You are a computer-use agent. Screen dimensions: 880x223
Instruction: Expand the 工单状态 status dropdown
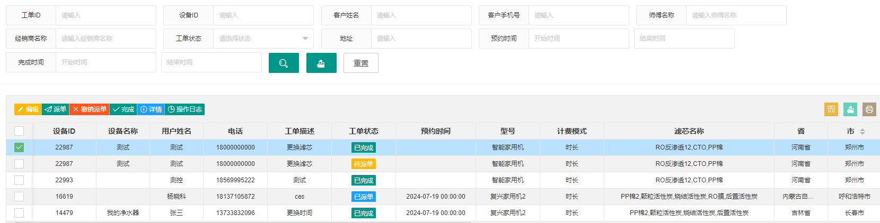point(263,39)
